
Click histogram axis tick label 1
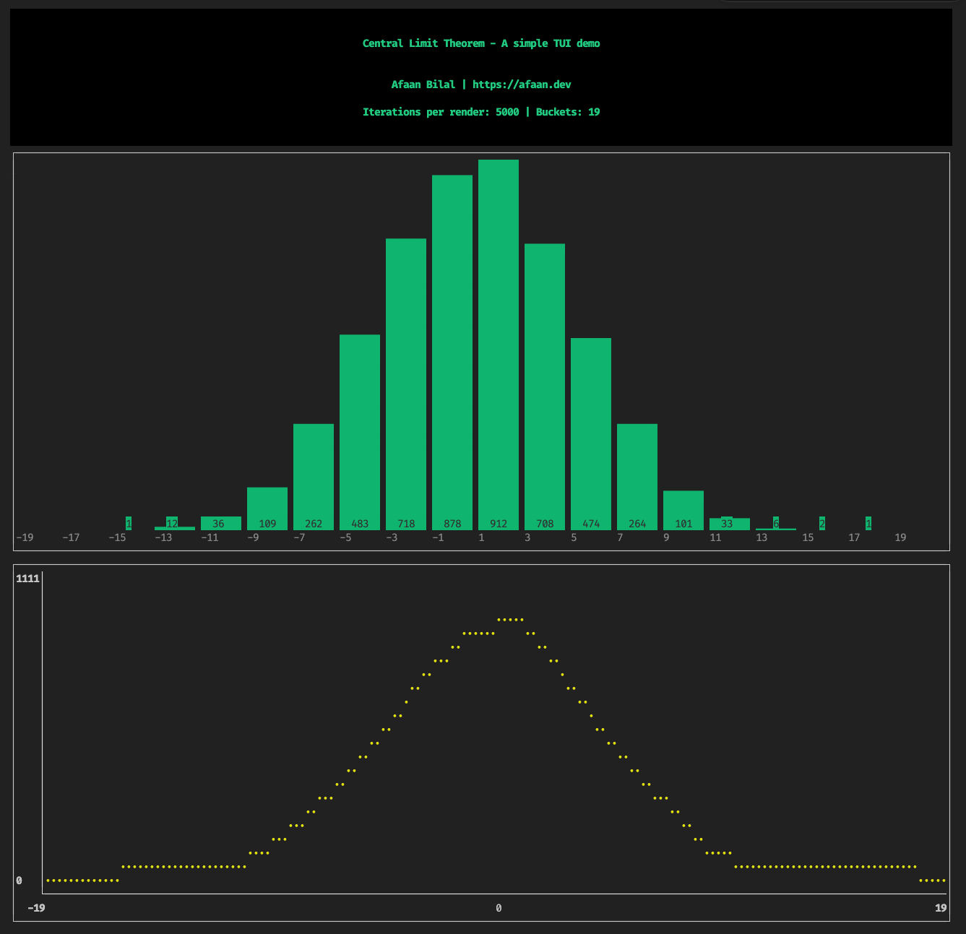(481, 537)
